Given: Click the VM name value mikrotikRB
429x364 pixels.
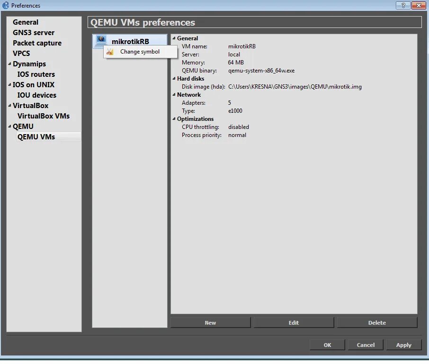Looking at the screenshot, I should click(242, 46).
